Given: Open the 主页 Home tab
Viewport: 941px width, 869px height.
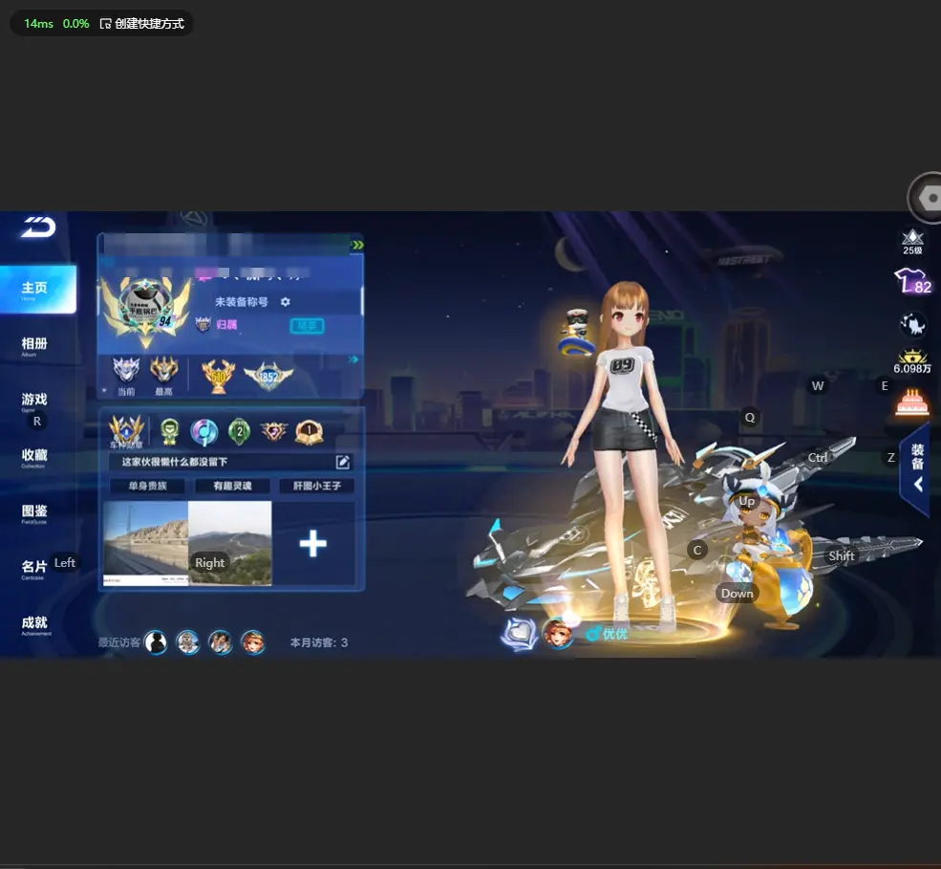Looking at the screenshot, I should pos(38,290).
